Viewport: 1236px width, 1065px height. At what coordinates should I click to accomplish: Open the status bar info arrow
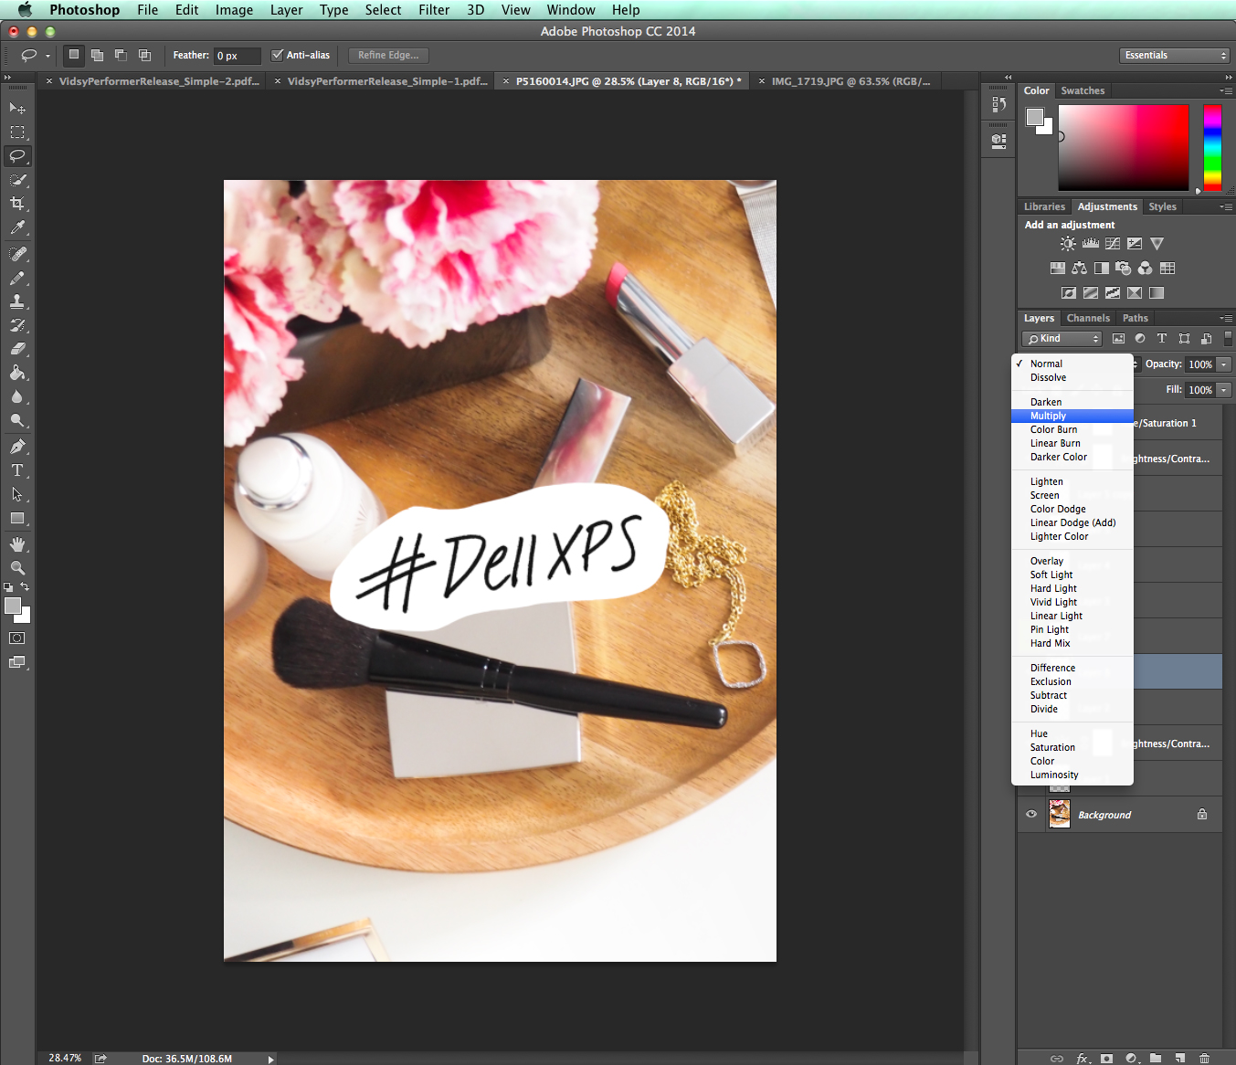coord(270,1059)
